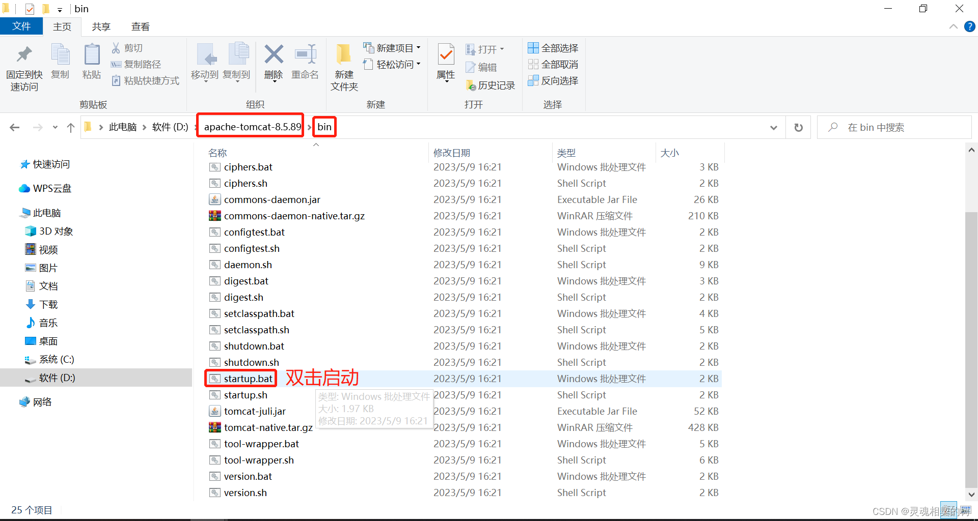978x521 pixels.
Task: Click the Copy path icon
Action: (116, 64)
